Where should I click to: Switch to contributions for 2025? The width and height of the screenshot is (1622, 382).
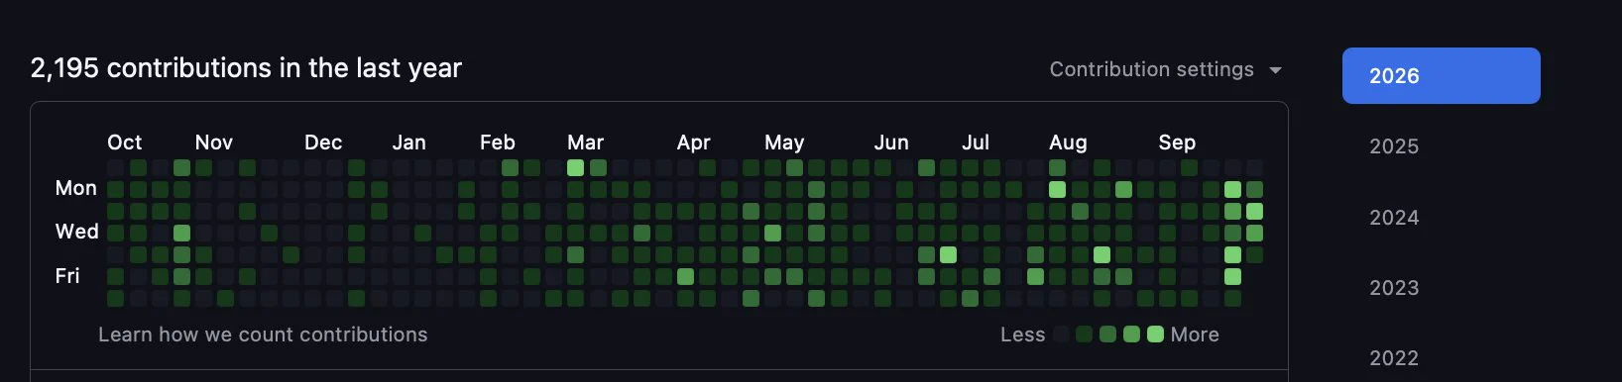[1394, 146]
